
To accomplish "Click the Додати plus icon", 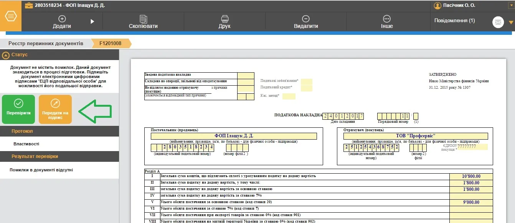I will pyautogui.click(x=62, y=18).
